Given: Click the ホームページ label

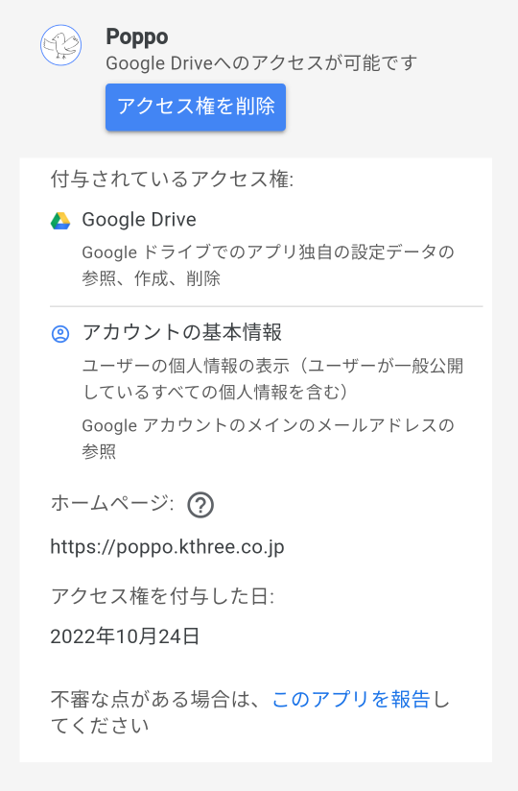Looking at the screenshot, I should pos(112,503).
